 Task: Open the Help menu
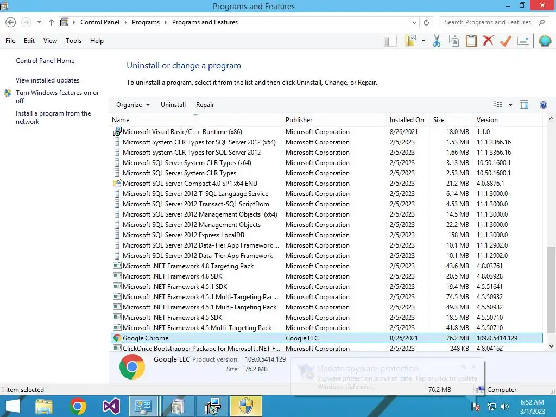[97, 41]
